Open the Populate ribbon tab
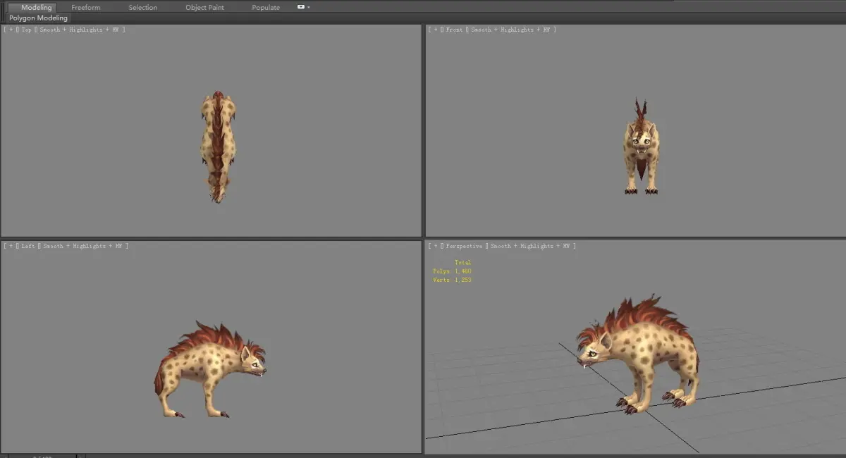Viewport: 846px width, 458px height. coord(266,7)
